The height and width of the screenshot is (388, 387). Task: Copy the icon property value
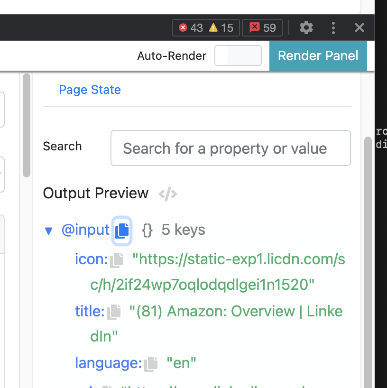117,260
